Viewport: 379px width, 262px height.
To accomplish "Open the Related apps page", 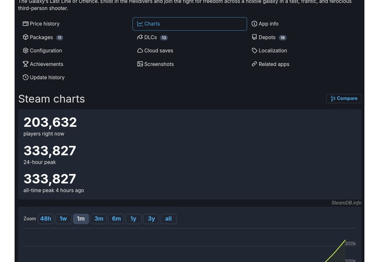I will tap(270, 64).
